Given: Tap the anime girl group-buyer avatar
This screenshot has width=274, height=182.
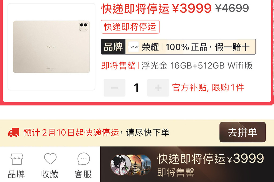Looking at the screenshot, I should pos(121,165).
